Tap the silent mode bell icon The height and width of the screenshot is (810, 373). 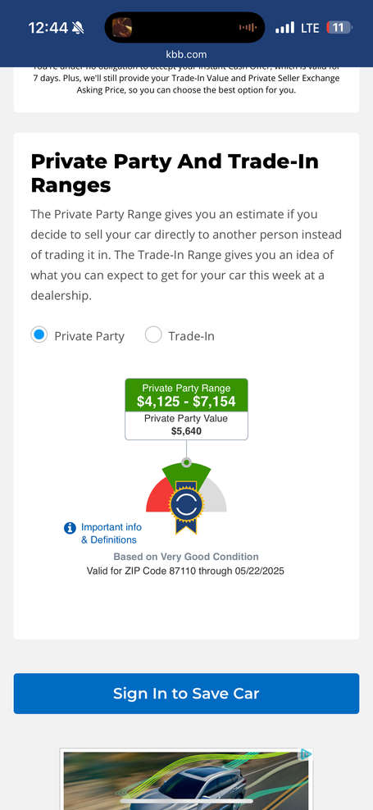78,28
